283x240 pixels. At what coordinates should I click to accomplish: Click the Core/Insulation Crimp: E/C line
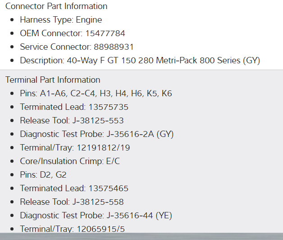70,161
